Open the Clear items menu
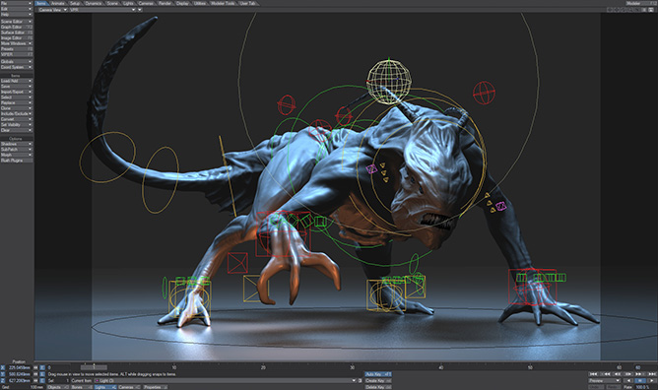The height and width of the screenshot is (390, 658). [17, 130]
